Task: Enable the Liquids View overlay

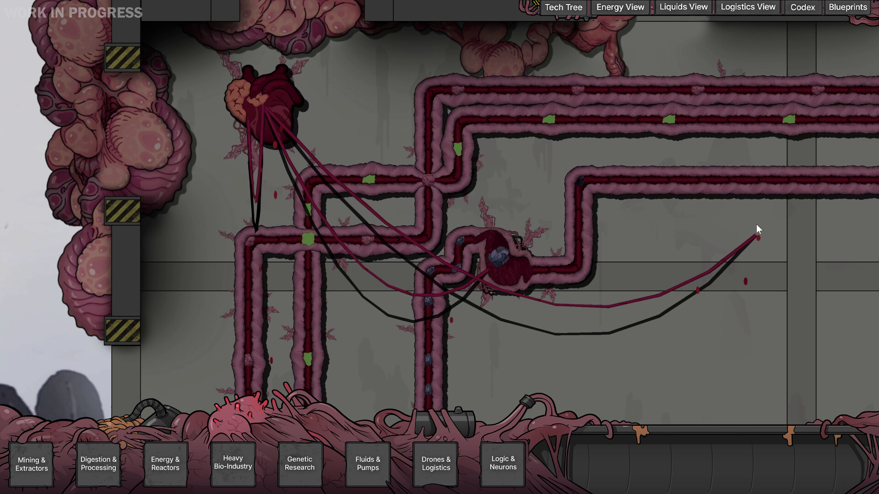Action: (x=683, y=7)
